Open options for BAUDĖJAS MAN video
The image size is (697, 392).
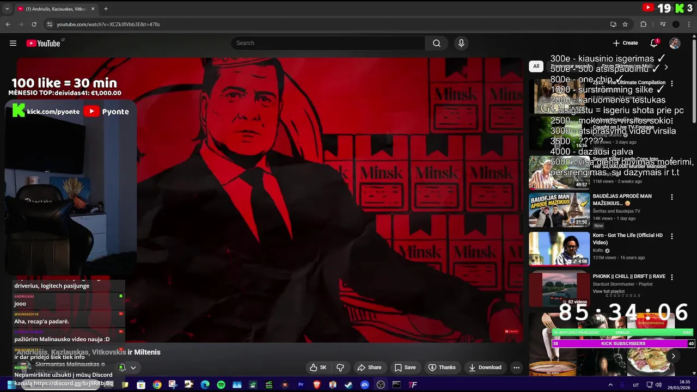(x=672, y=197)
